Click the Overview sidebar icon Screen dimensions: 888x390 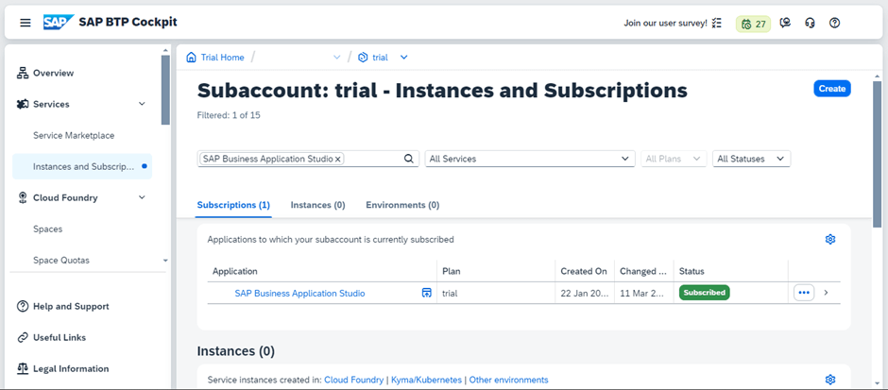pyautogui.click(x=23, y=73)
